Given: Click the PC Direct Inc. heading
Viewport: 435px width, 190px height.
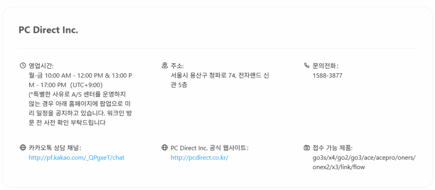Looking at the screenshot, I should [x=48, y=30].
